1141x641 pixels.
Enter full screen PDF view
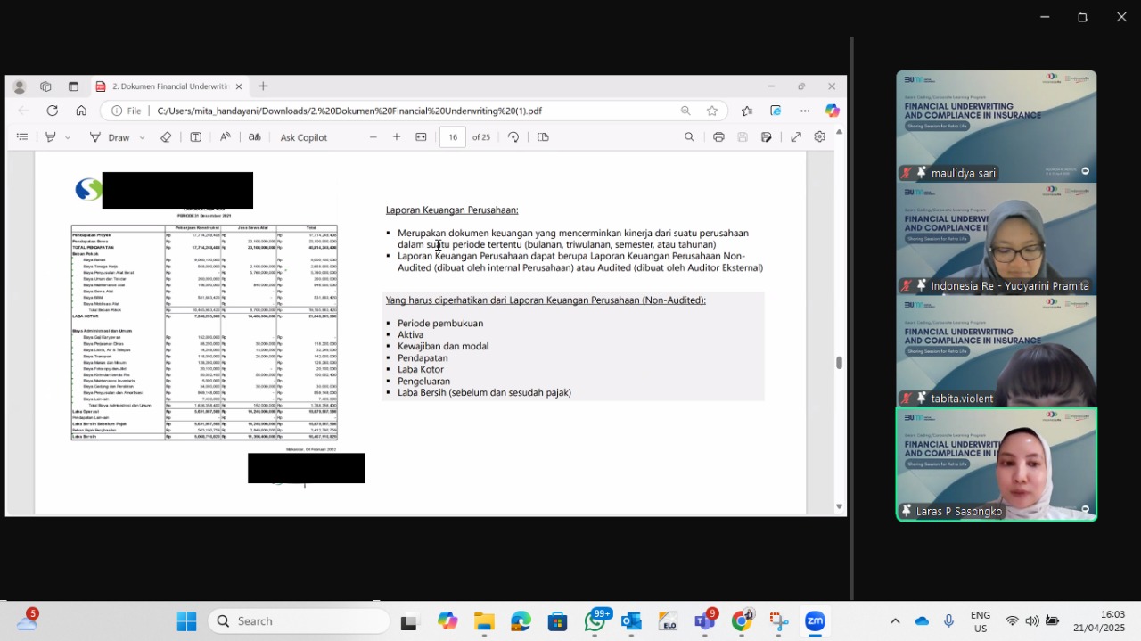796,137
